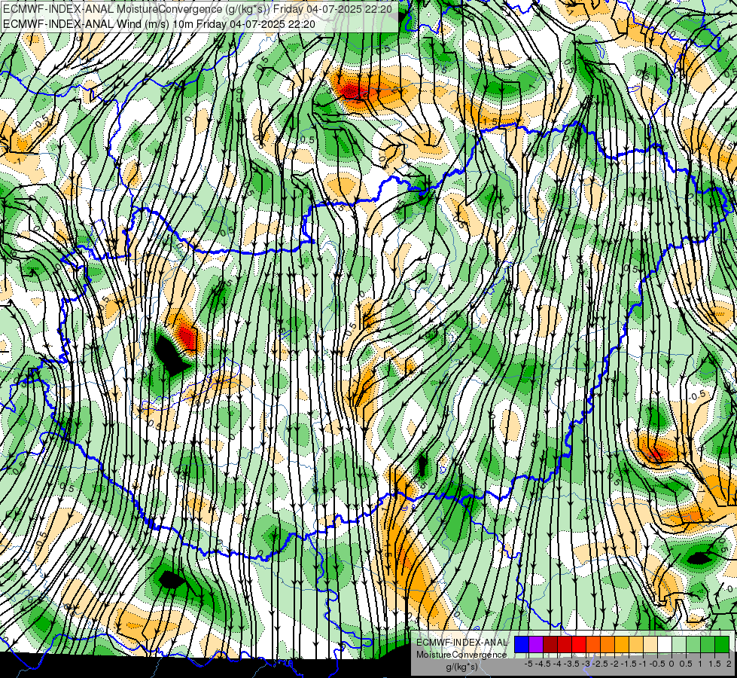Click the -3 tick label in the legend

[586, 664]
